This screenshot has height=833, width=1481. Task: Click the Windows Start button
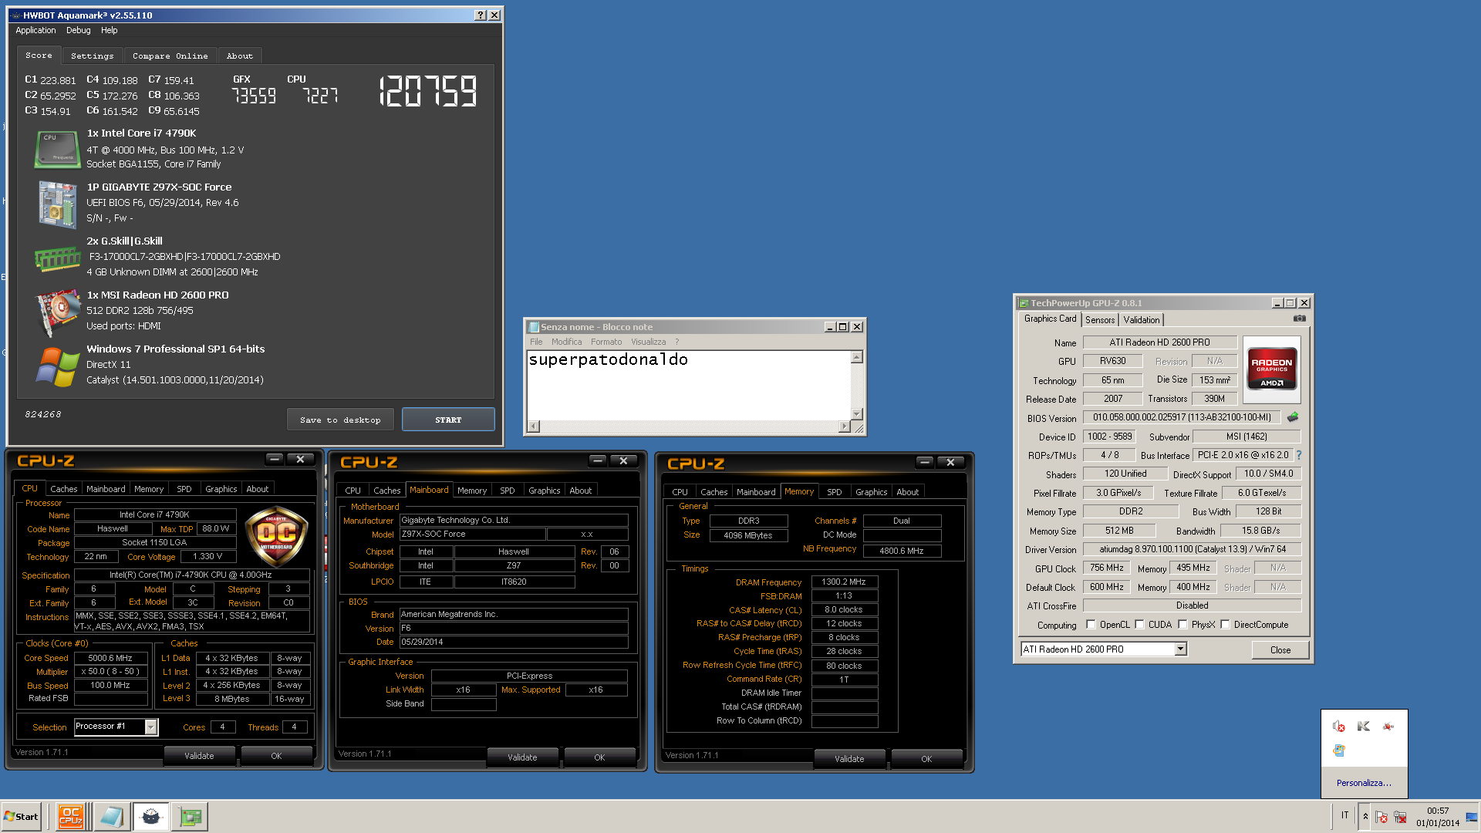[21, 816]
